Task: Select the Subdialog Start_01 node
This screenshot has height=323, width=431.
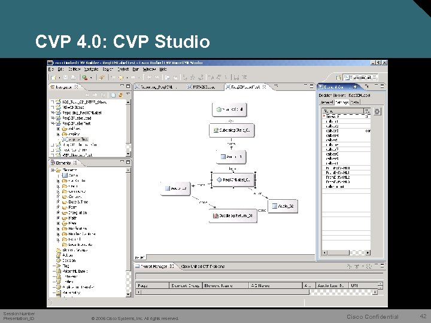Action: (232, 130)
